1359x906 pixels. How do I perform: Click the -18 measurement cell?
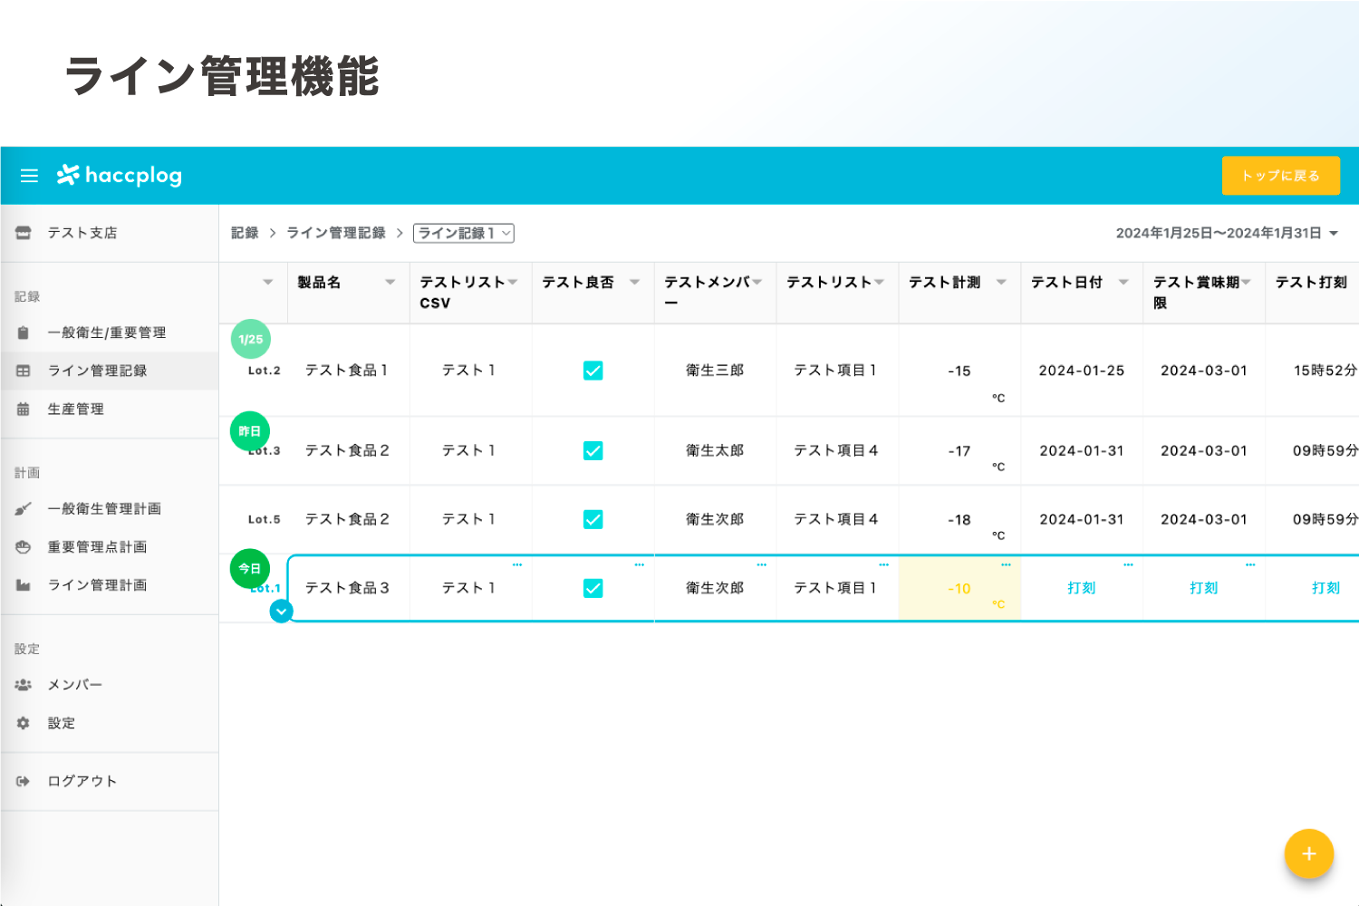tap(959, 519)
